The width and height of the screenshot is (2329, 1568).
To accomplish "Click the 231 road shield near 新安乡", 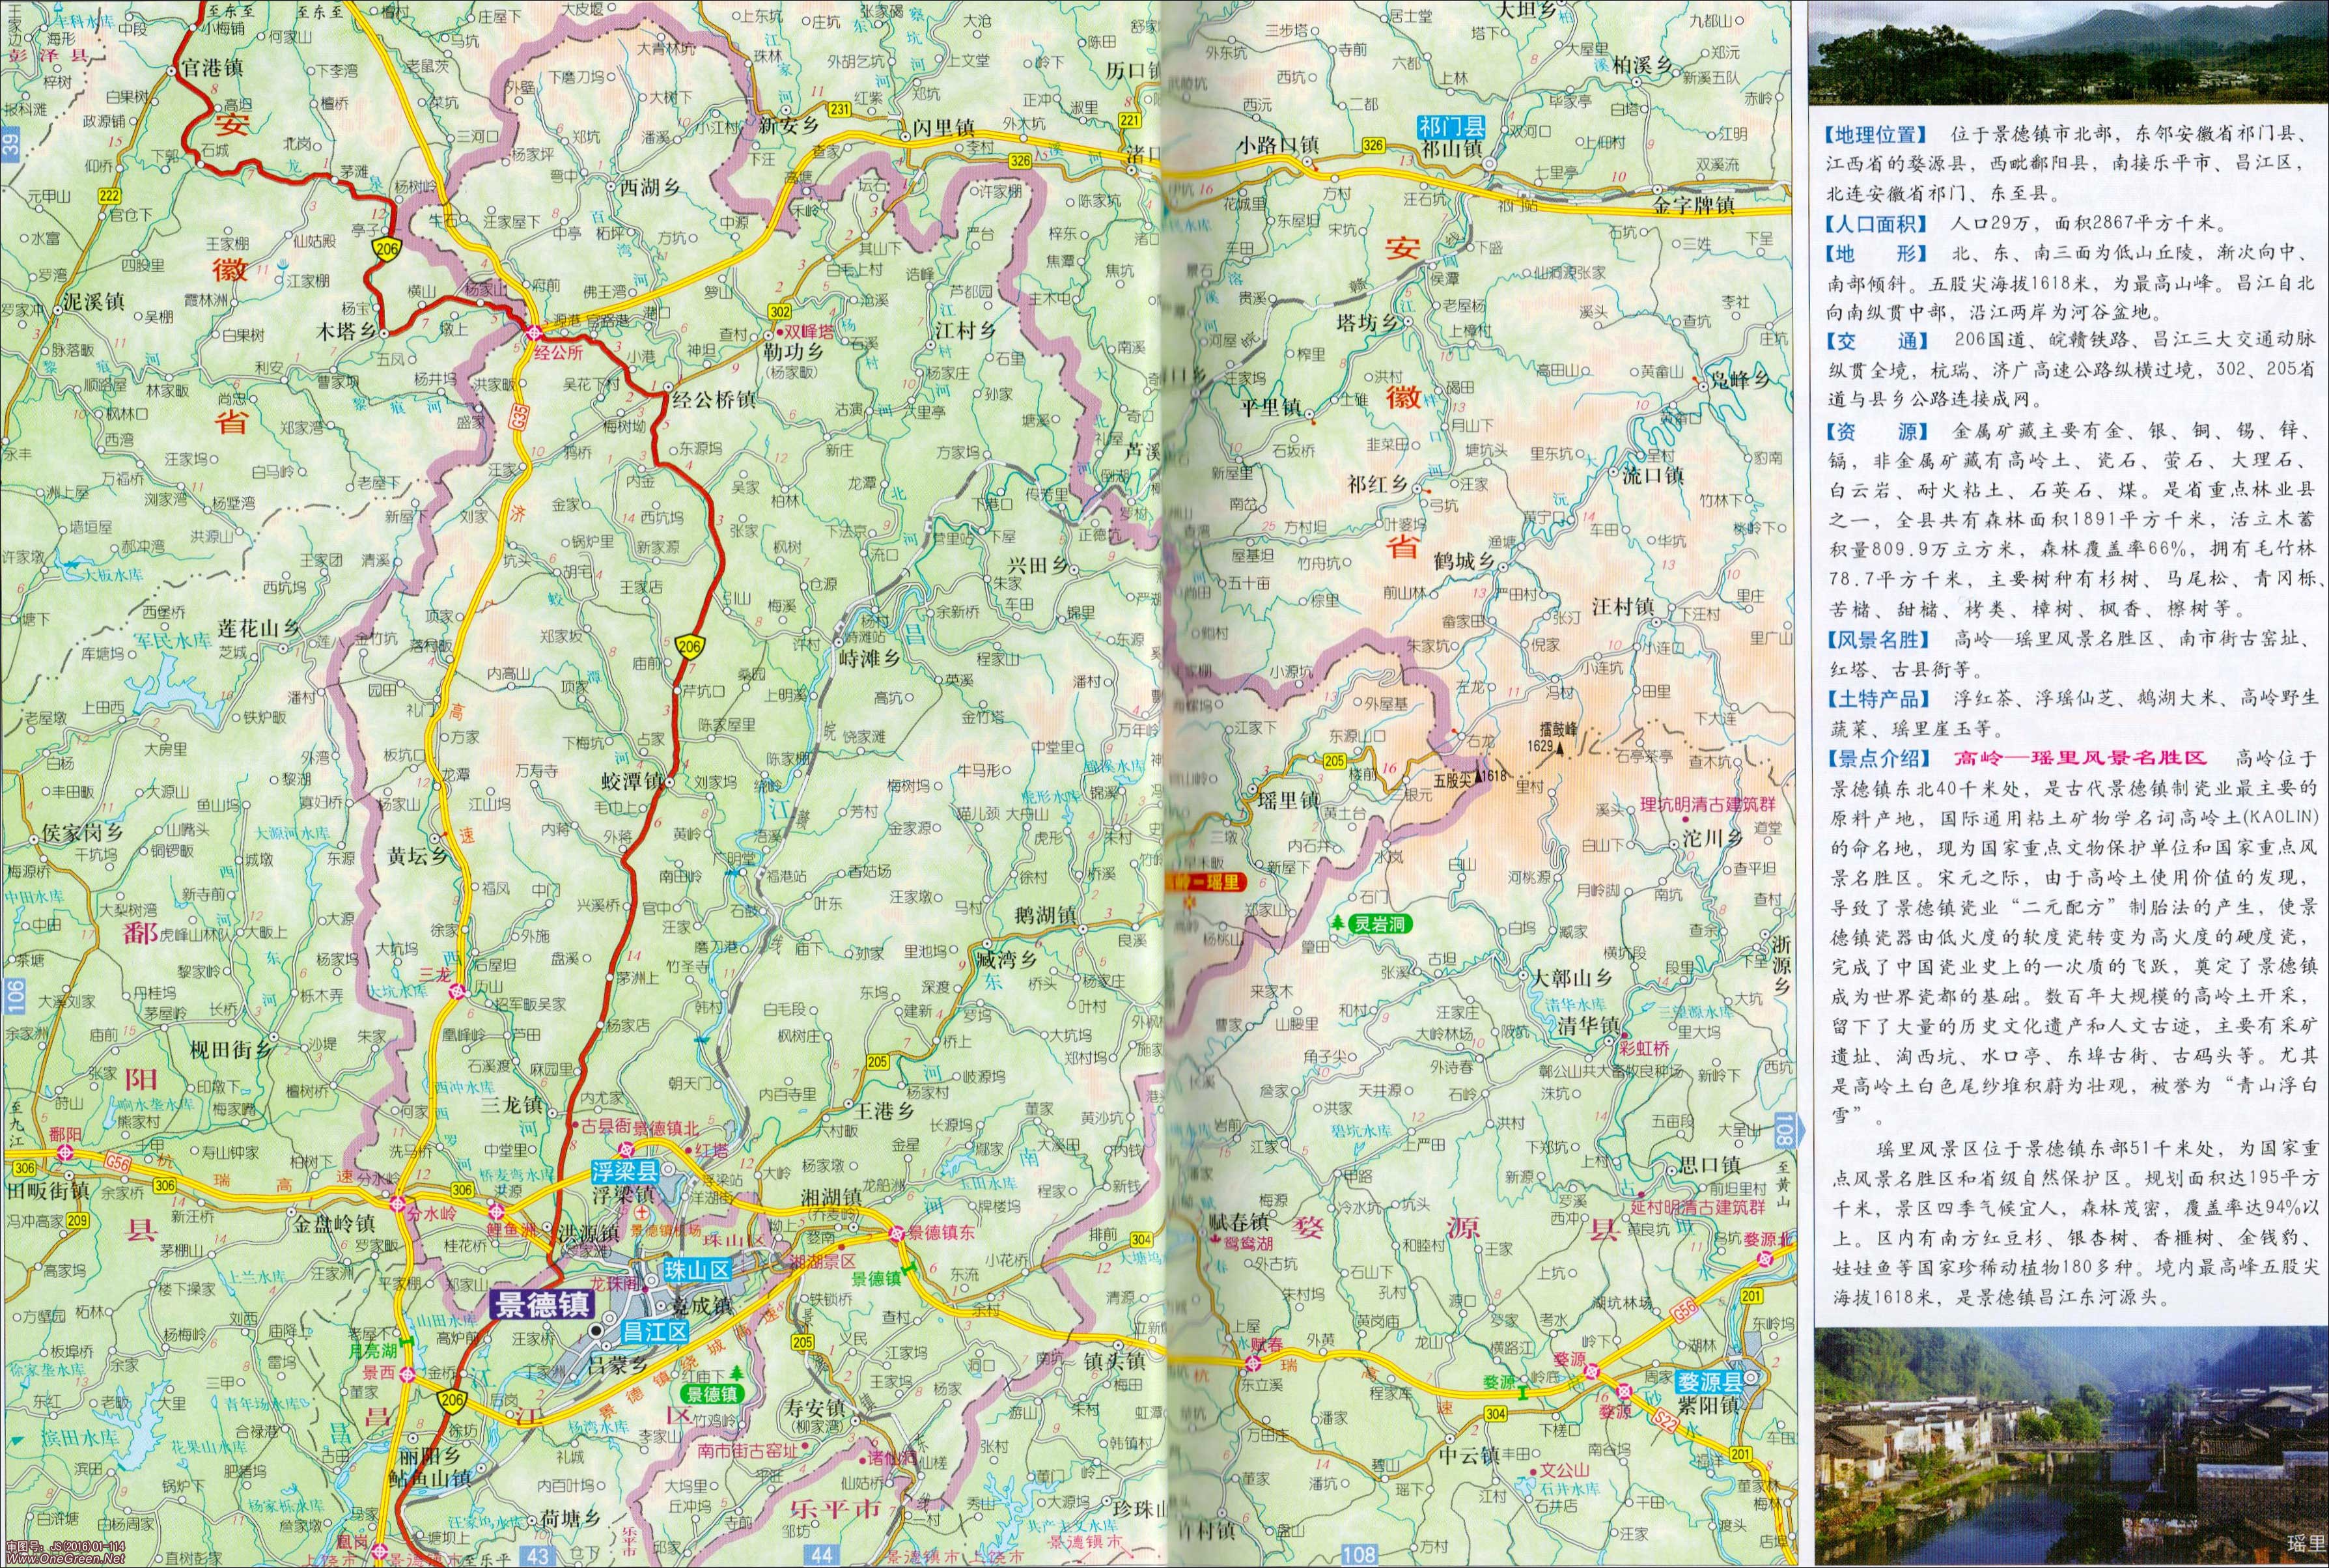I will click(840, 109).
